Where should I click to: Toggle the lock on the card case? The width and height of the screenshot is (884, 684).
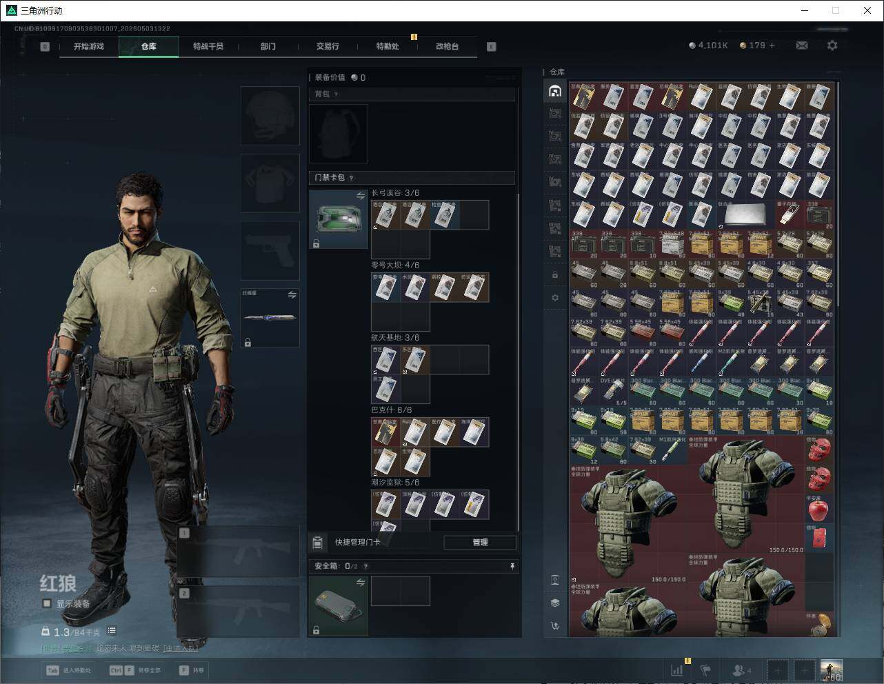point(316,243)
